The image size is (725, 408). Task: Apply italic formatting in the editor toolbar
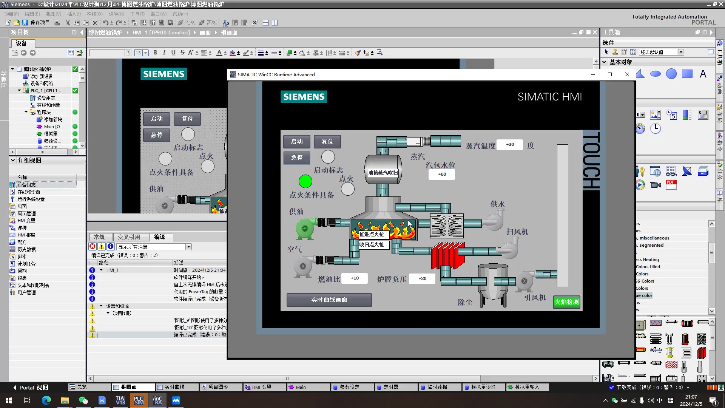(164, 53)
